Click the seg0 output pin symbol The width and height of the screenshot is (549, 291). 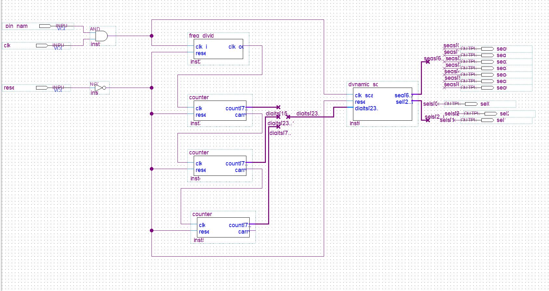pos(488,49)
